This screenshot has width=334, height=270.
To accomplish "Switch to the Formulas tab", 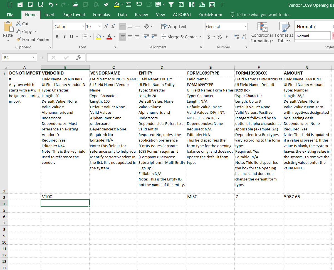I will 101,15.
